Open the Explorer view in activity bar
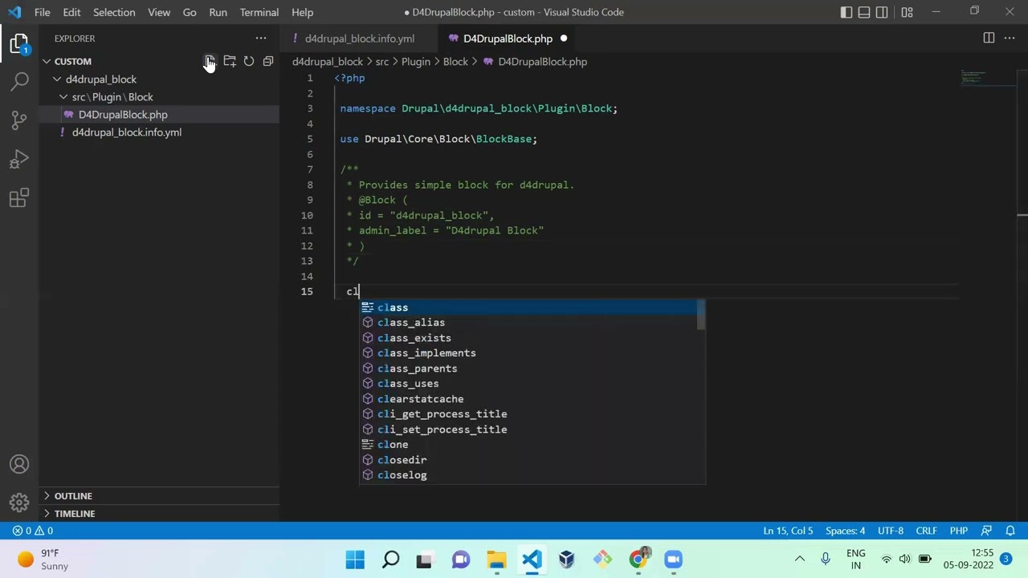1028x578 pixels. (19, 43)
